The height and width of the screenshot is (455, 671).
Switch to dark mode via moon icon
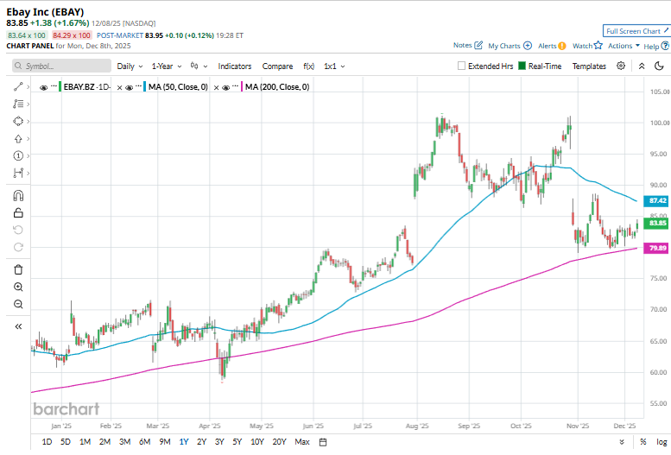(x=658, y=66)
